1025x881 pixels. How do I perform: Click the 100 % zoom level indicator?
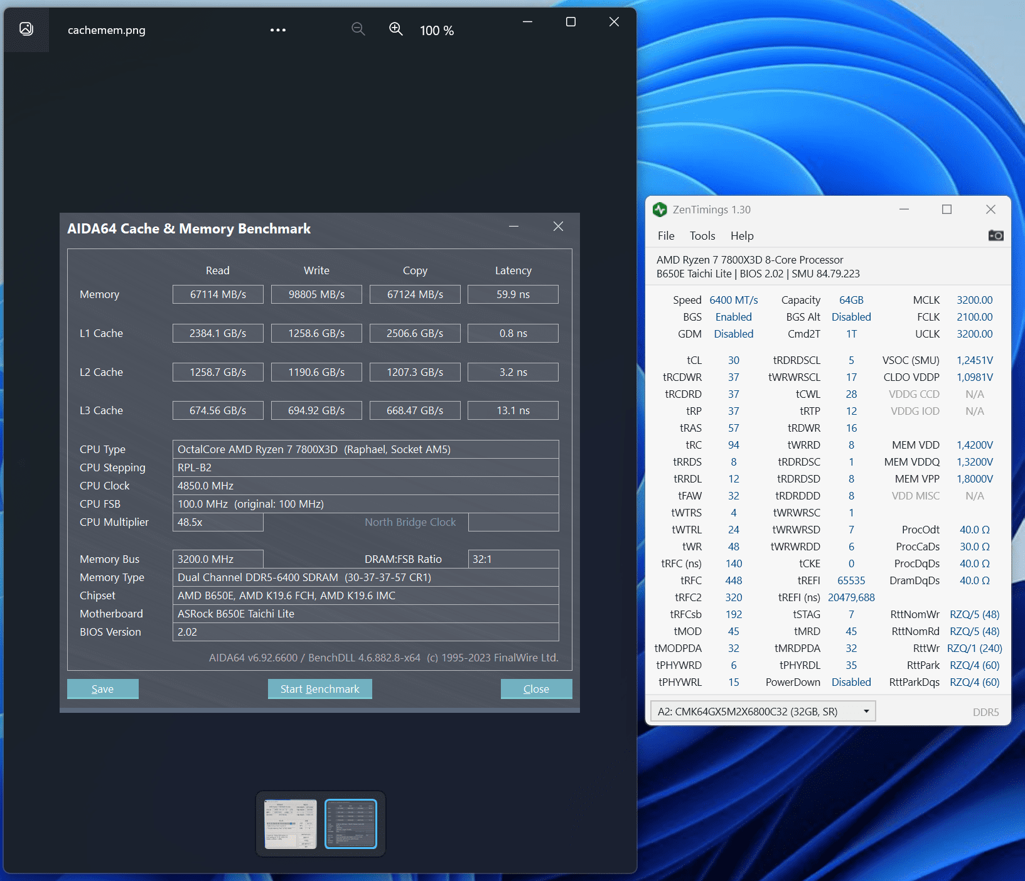437,31
